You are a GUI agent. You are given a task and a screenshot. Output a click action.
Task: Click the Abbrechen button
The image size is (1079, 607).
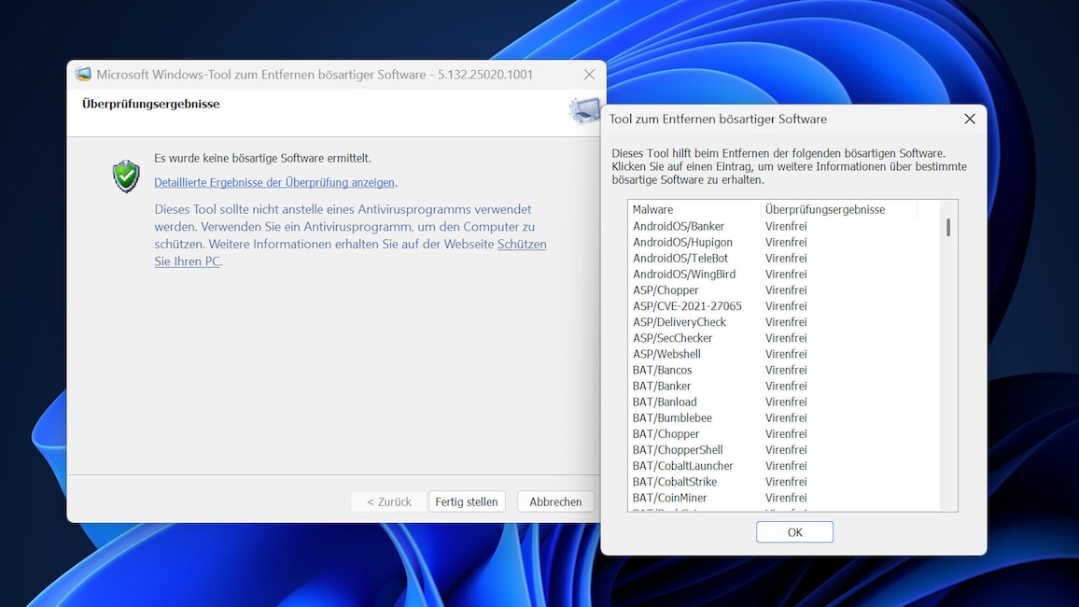coord(555,501)
